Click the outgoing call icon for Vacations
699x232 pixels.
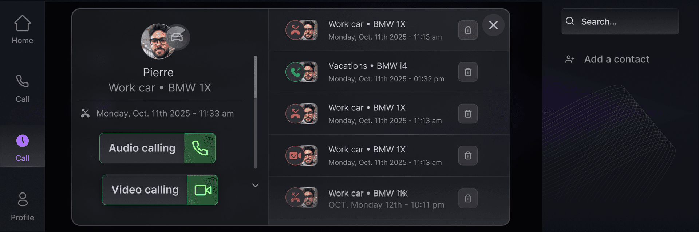tap(295, 72)
